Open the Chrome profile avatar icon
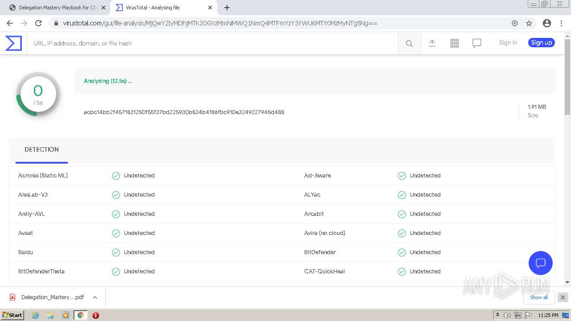571x321 pixels. pyautogui.click(x=547, y=23)
